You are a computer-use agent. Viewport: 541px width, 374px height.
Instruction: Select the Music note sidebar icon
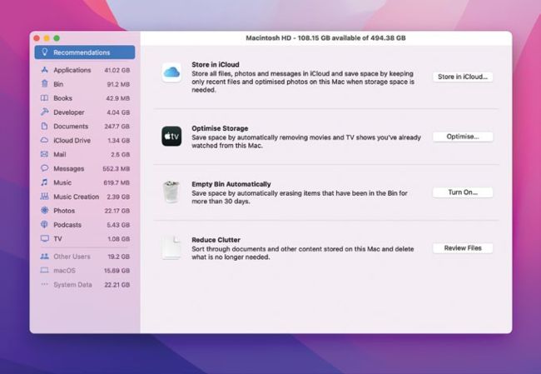pyautogui.click(x=44, y=182)
